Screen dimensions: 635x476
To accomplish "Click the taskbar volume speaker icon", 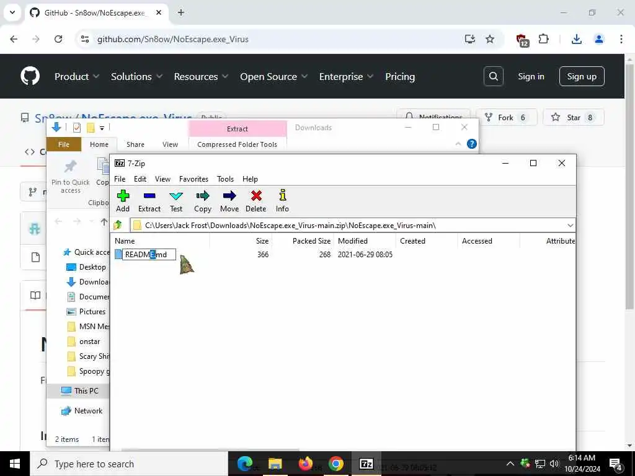I will 554,464.
